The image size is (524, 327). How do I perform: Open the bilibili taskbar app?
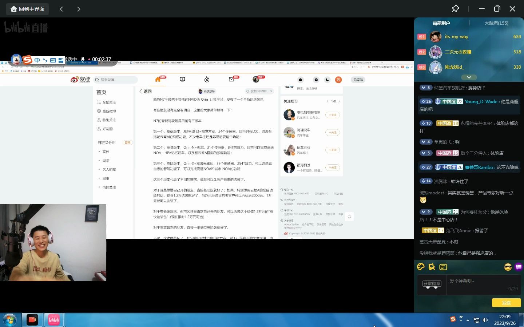pos(54,320)
